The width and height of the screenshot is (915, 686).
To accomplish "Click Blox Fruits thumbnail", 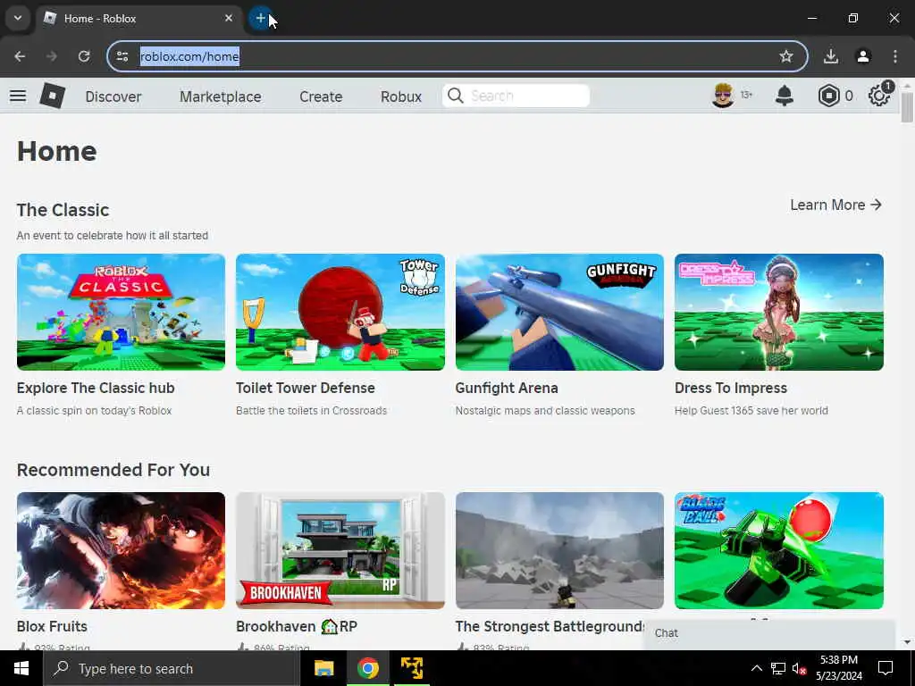I will (121, 550).
